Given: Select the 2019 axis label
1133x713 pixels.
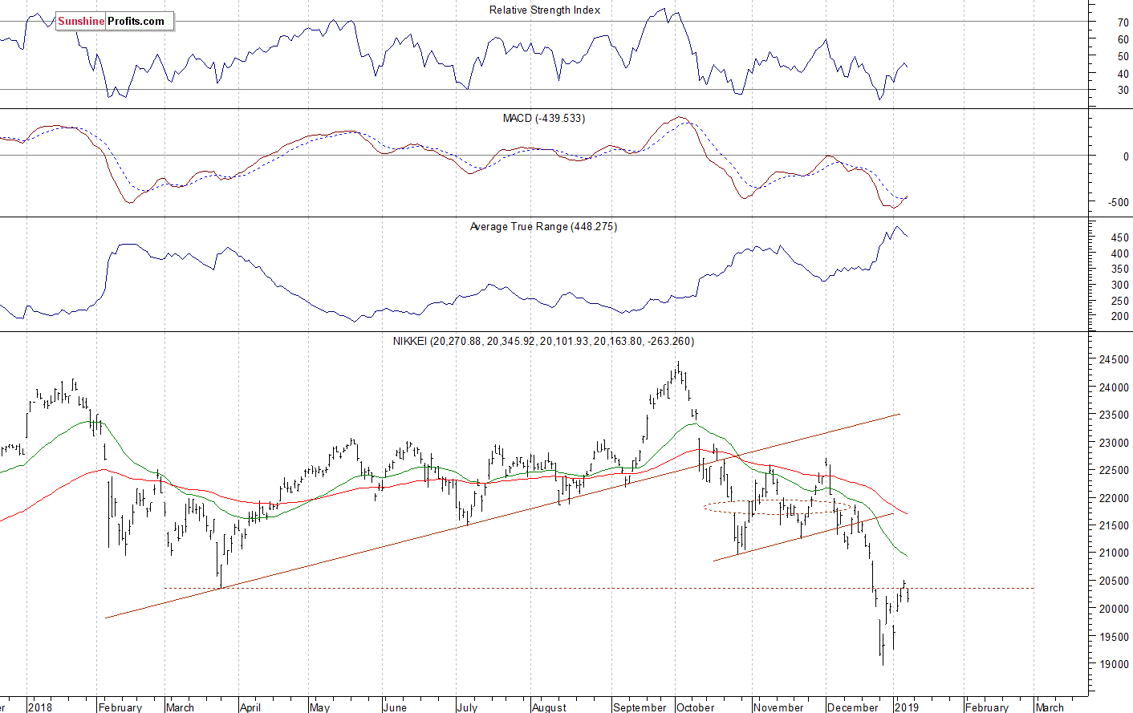Looking at the screenshot, I should [x=907, y=707].
